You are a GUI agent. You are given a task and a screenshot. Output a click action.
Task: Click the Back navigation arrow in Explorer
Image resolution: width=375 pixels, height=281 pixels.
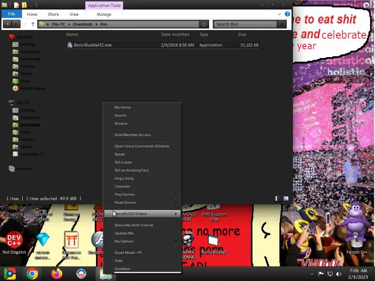click(7, 24)
